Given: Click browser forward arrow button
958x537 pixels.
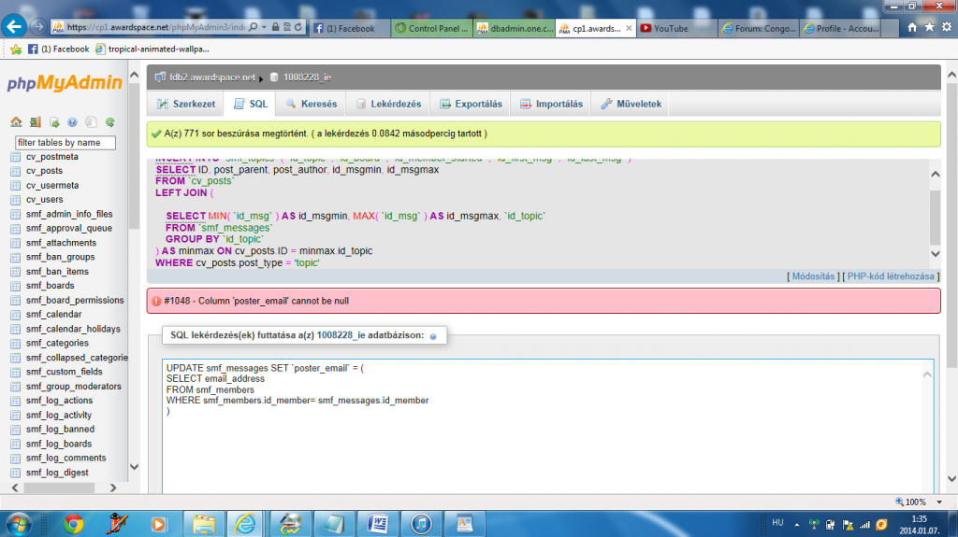Looking at the screenshot, I should pos(37,27).
